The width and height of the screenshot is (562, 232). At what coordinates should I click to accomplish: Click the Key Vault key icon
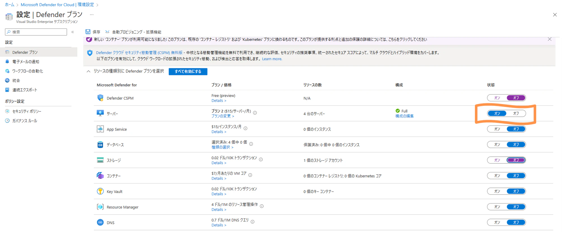(x=100, y=191)
